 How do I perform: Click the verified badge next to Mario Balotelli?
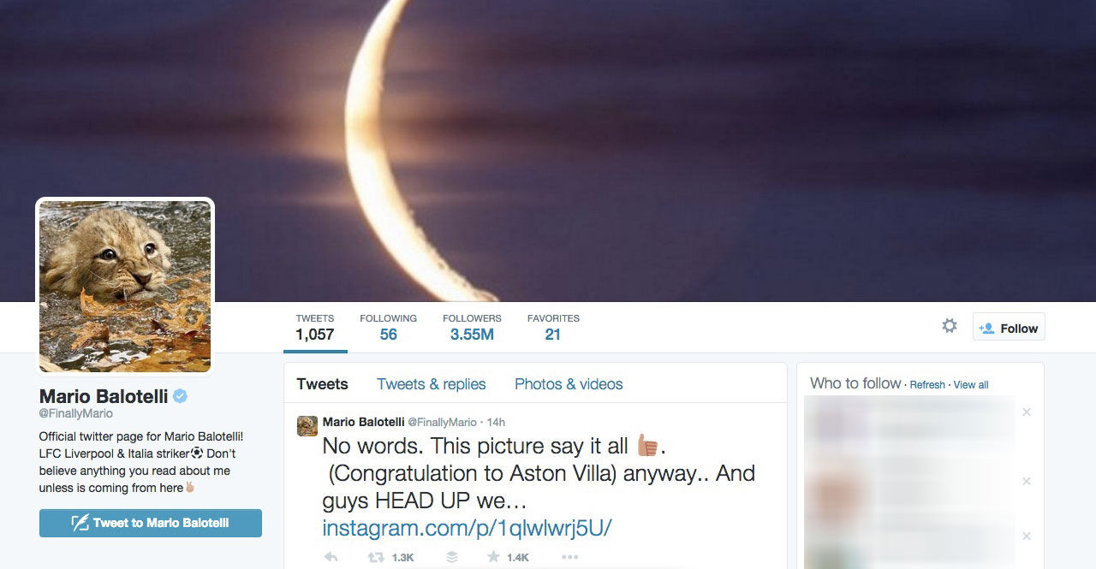[181, 396]
